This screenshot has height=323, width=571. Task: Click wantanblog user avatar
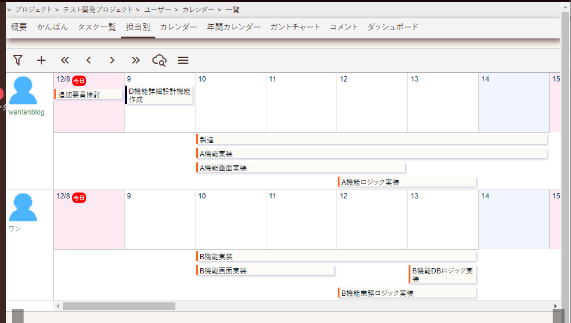pos(23,90)
